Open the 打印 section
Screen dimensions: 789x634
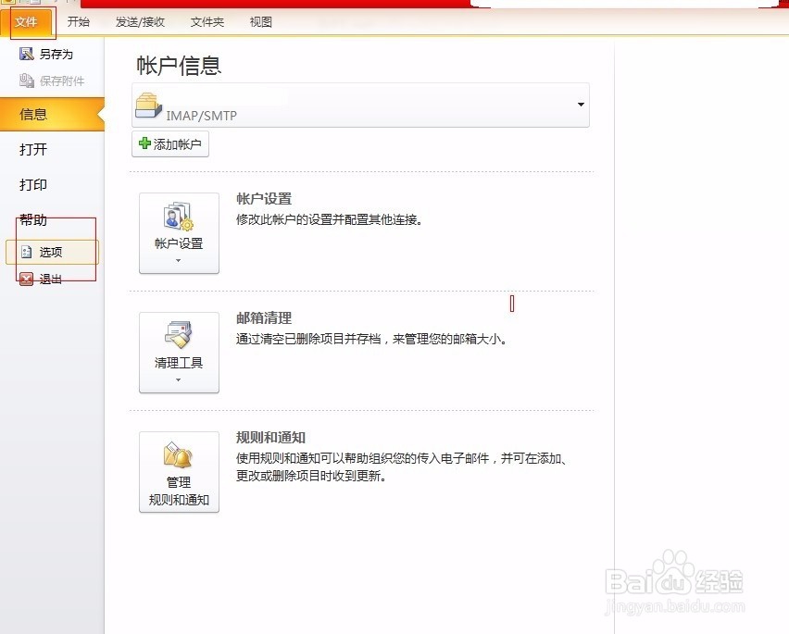(32, 184)
